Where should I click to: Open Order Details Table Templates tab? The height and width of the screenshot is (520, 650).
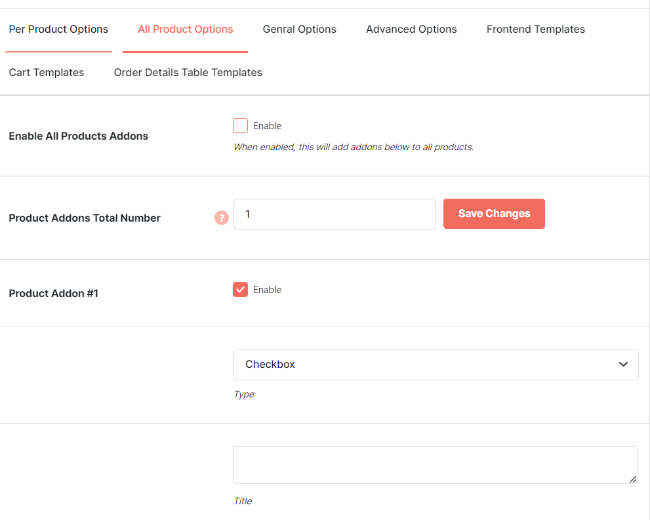click(x=188, y=73)
